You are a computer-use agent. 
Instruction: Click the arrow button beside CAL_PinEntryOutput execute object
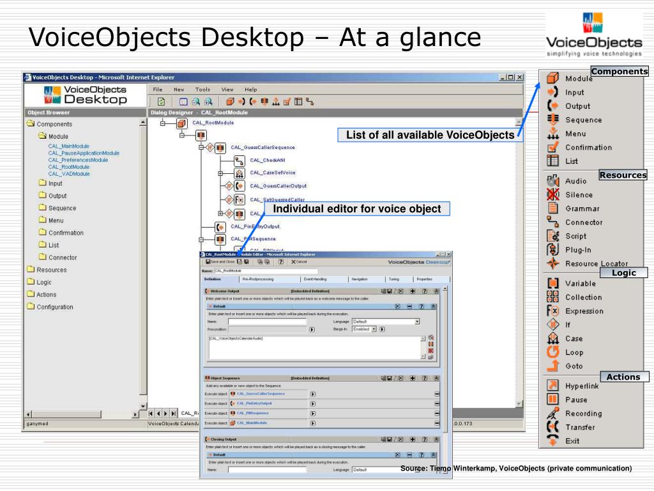coord(313,404)
